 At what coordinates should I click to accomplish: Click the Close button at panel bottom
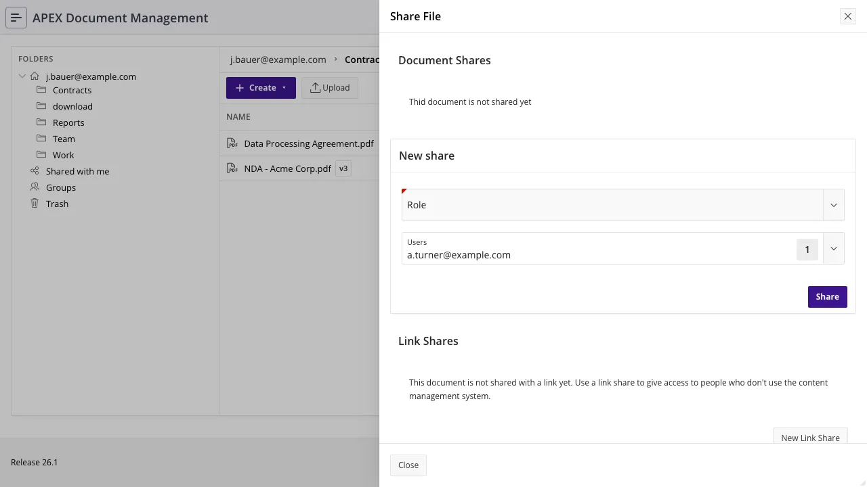408,465
